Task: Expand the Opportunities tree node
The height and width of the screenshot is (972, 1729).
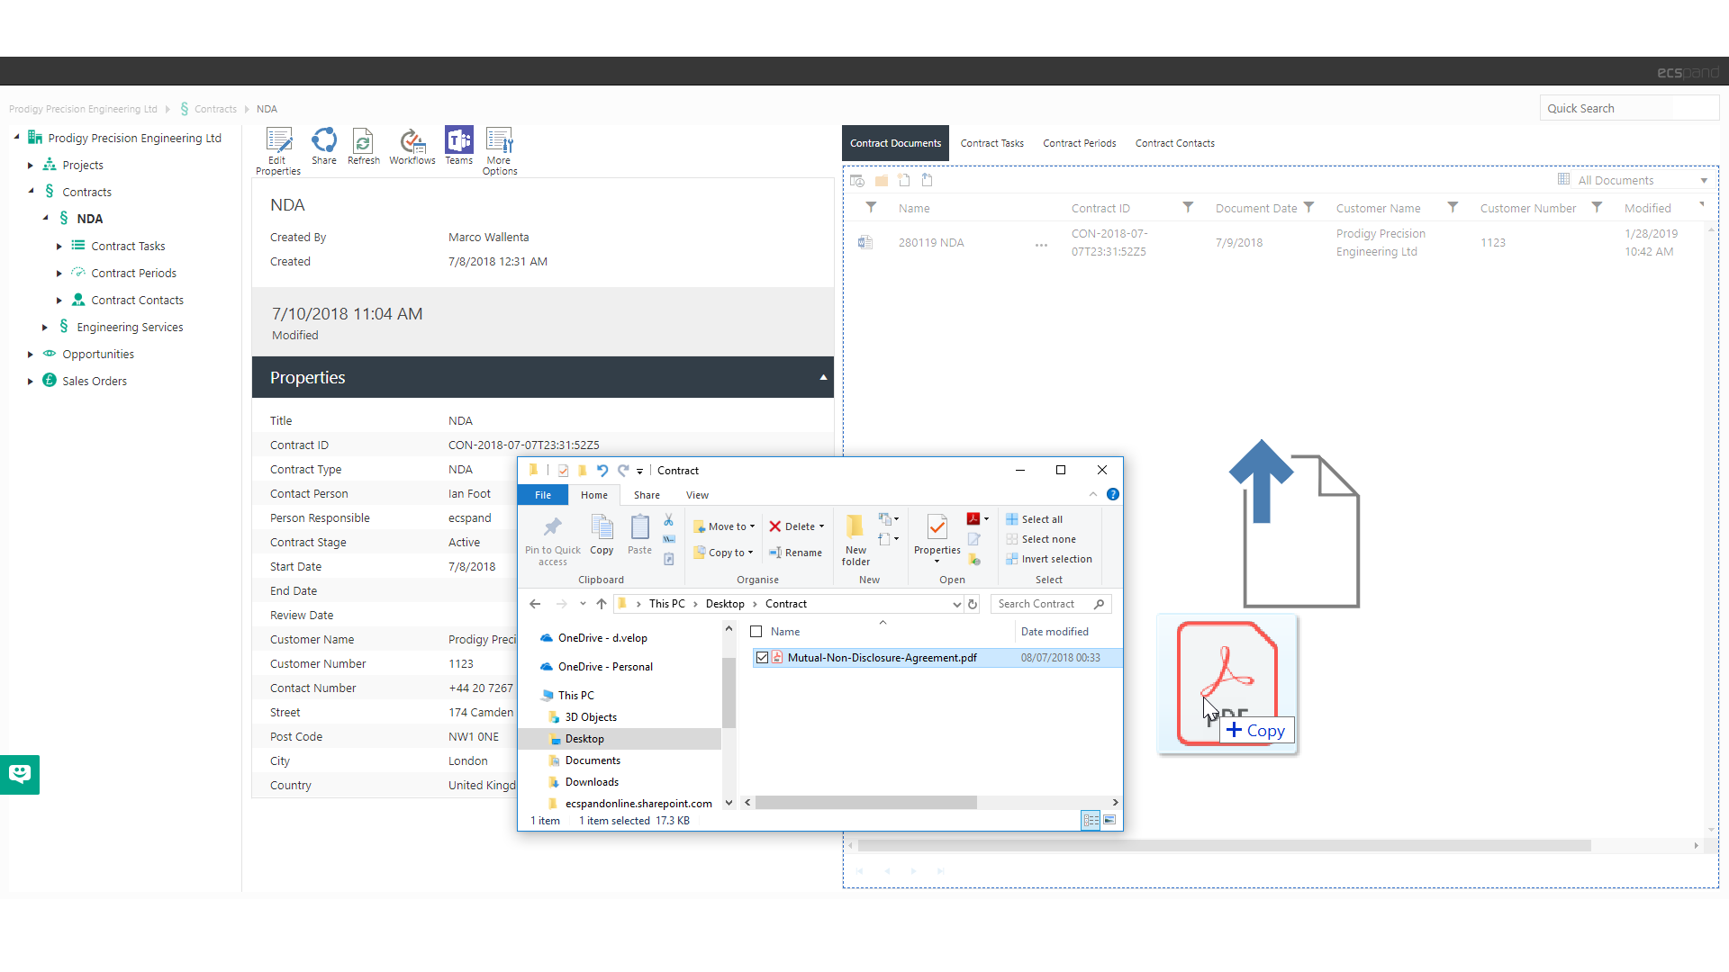Action: point(31,355)
